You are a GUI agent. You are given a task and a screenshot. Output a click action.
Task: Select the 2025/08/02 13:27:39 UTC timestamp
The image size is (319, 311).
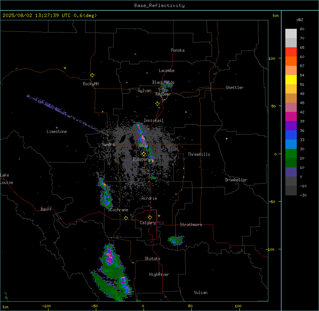[37, 16]
